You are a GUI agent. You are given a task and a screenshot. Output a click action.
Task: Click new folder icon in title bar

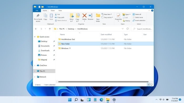point(43,7)
